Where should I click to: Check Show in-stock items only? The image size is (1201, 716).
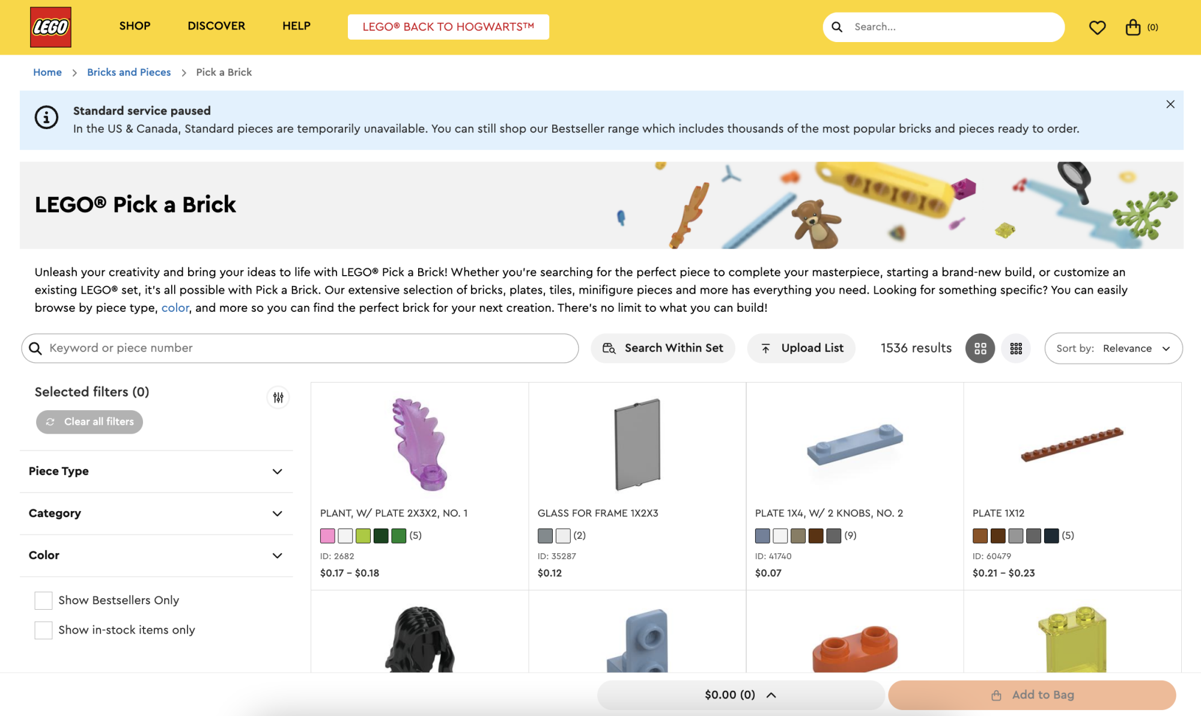(x=43, y=630)
